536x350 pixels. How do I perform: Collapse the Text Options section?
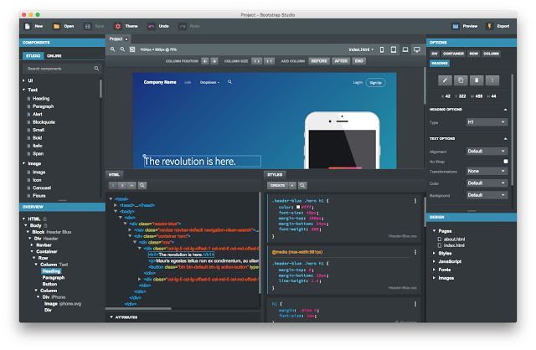pos(505,138)
